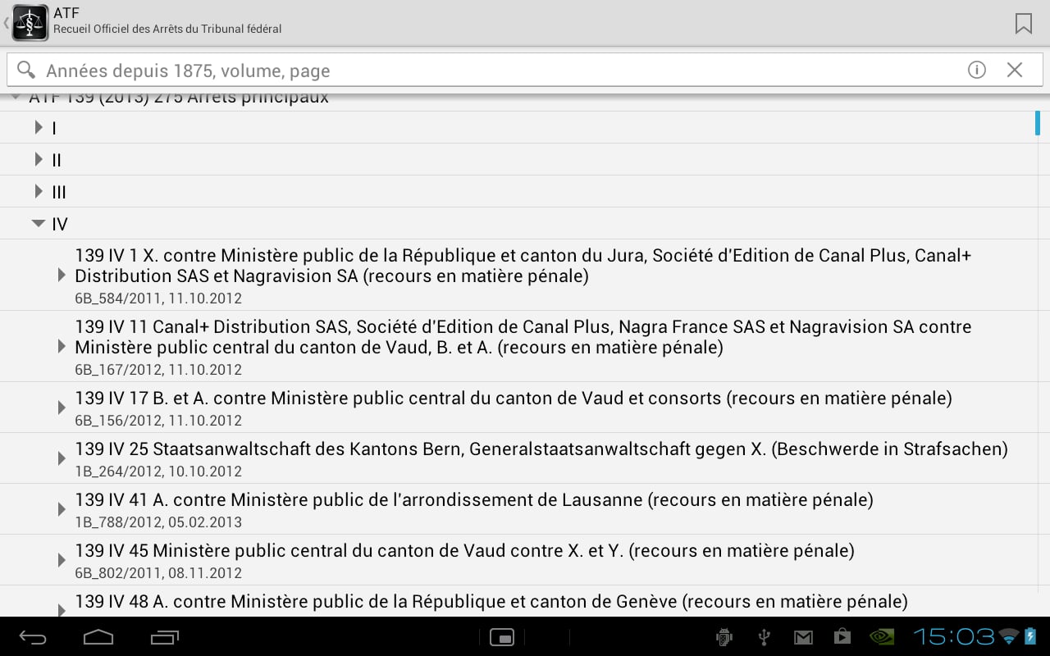Image resolution: width=1050 pixels, height=656 pixels.
Task: Tap the Wi-Fi status icon
Action: [1010, 637]
